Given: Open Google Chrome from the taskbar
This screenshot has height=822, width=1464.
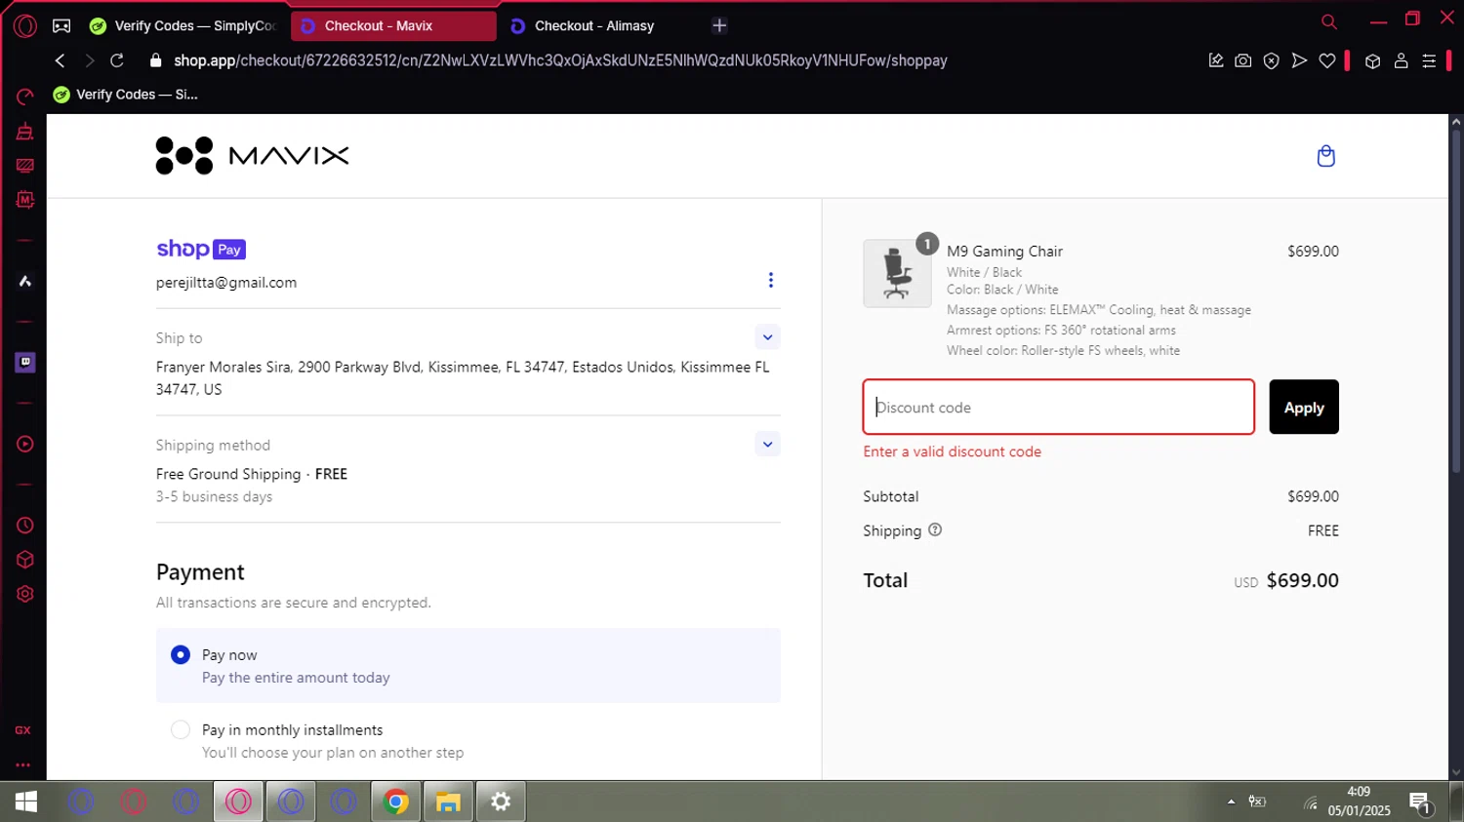Looking at the screenshot, I should (x=396, y=802).
